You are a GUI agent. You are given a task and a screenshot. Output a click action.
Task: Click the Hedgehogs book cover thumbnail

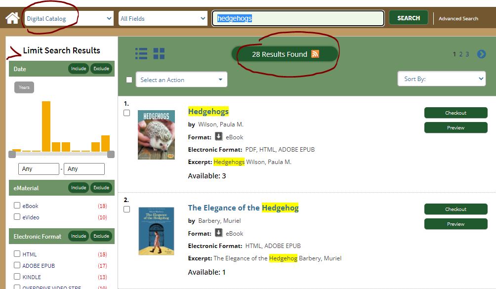pyautogui.click(x=156, y=135)
